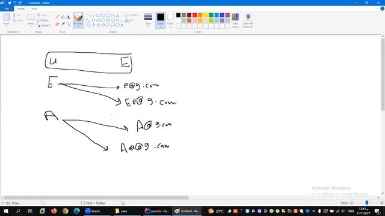The image size is (385, 216).
Task: Pick the orange color swatch
Action: (x=200, y=15)
